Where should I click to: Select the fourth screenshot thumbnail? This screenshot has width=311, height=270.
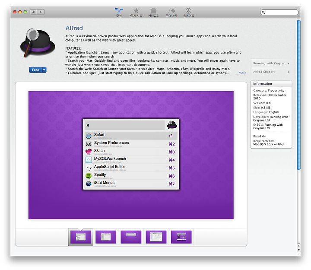pyautogui.click(x=156, y=237)
